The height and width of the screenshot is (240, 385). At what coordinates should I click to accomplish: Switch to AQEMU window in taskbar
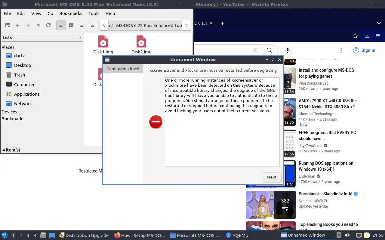pyautogui.click(x=237, y=235)
